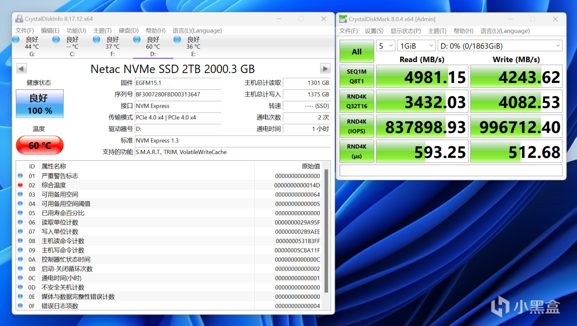
Task: Click the CrystalDiskMark title bar app icon
Action: click(x=343, y=19)
